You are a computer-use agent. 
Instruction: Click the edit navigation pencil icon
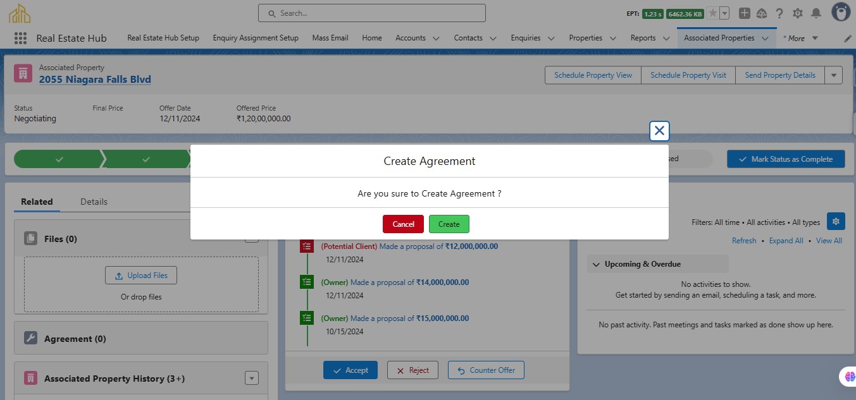[848, 39]
